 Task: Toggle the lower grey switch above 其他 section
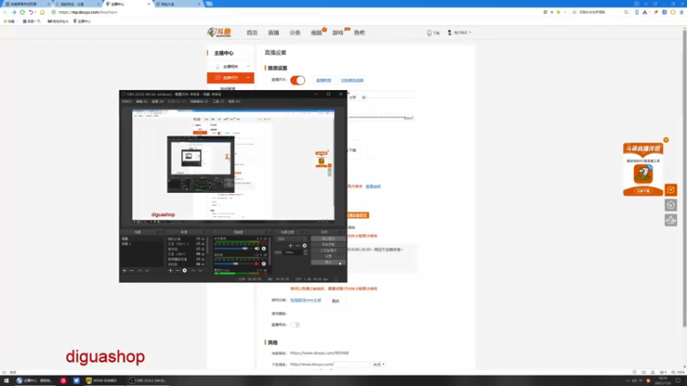pos(295,325)
